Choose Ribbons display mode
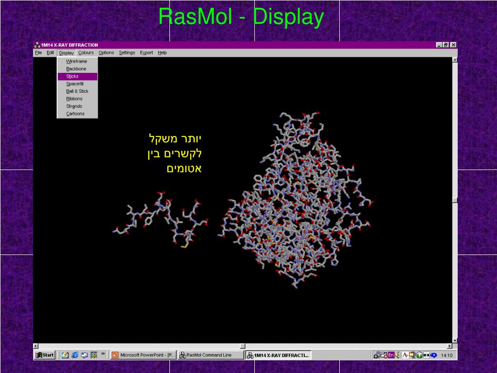The height and width of the screenshot is (373, 497). (77, 99)
